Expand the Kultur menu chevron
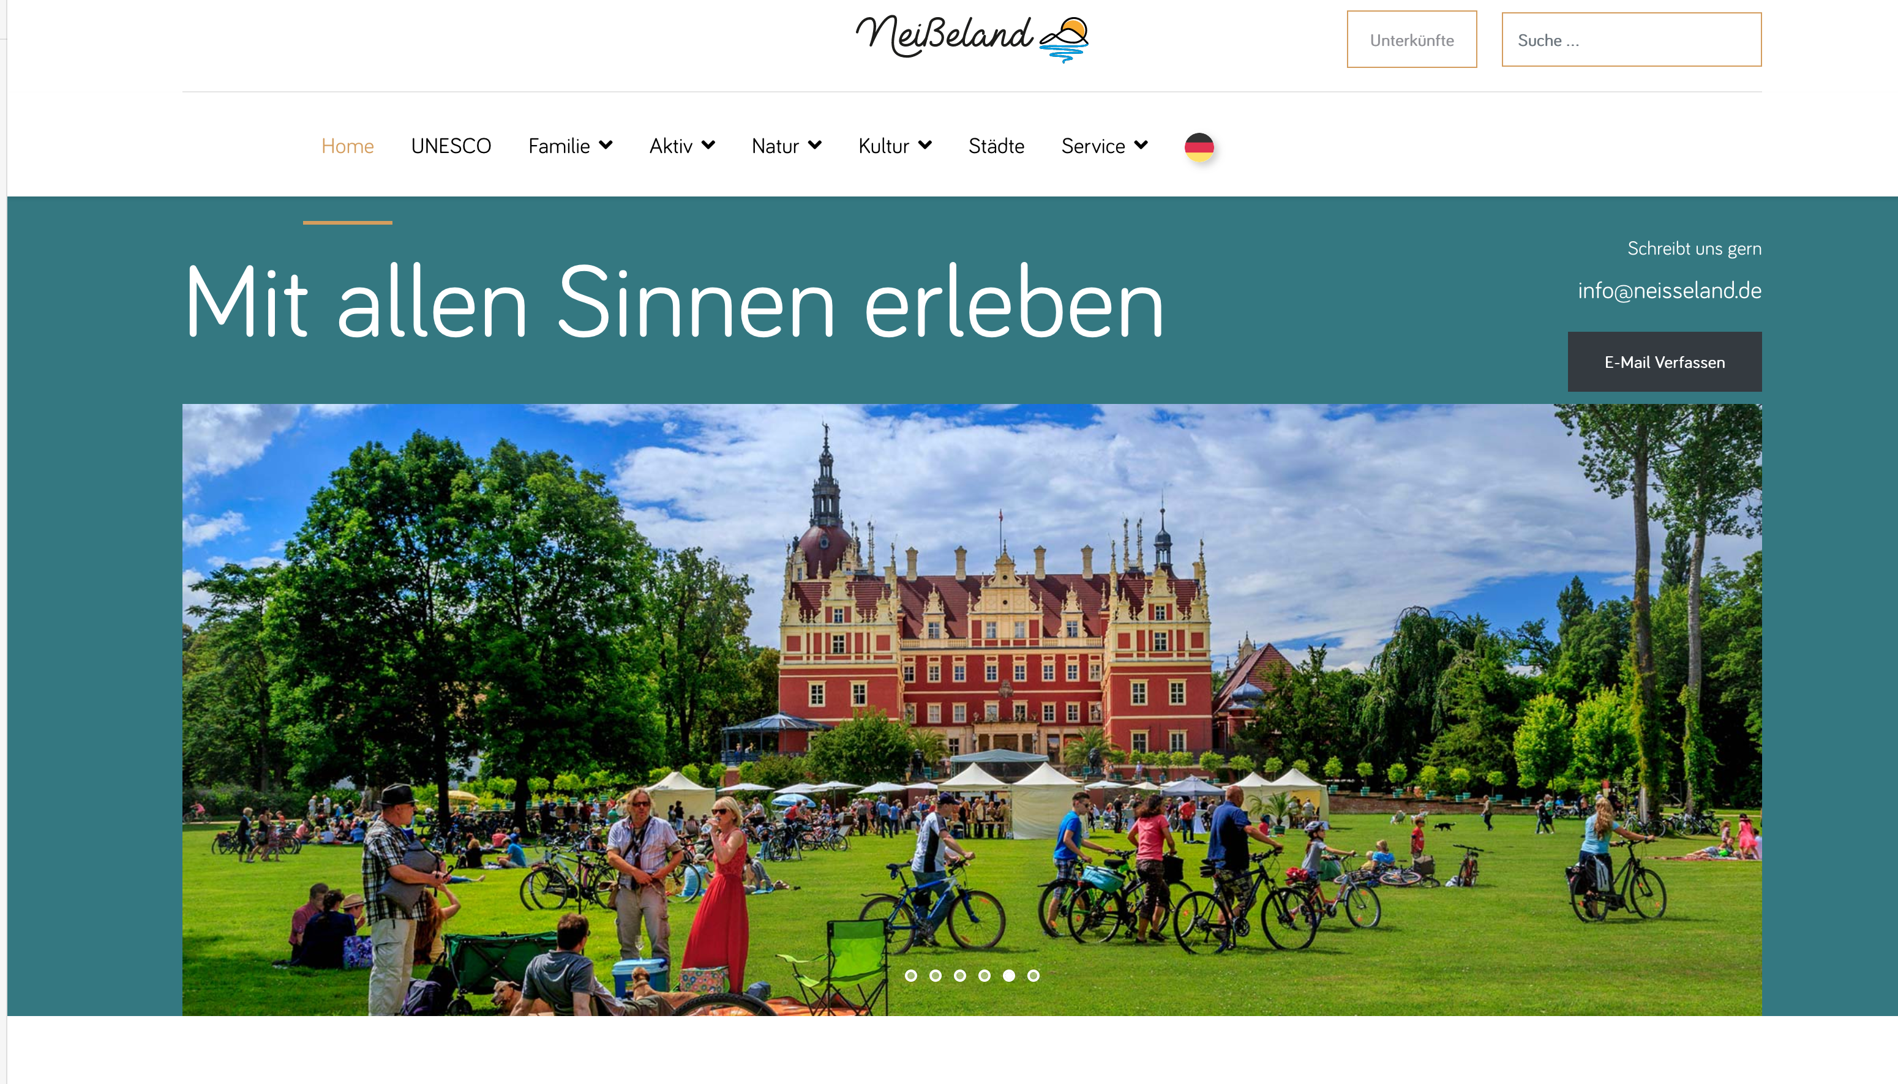 coord(925,145)
